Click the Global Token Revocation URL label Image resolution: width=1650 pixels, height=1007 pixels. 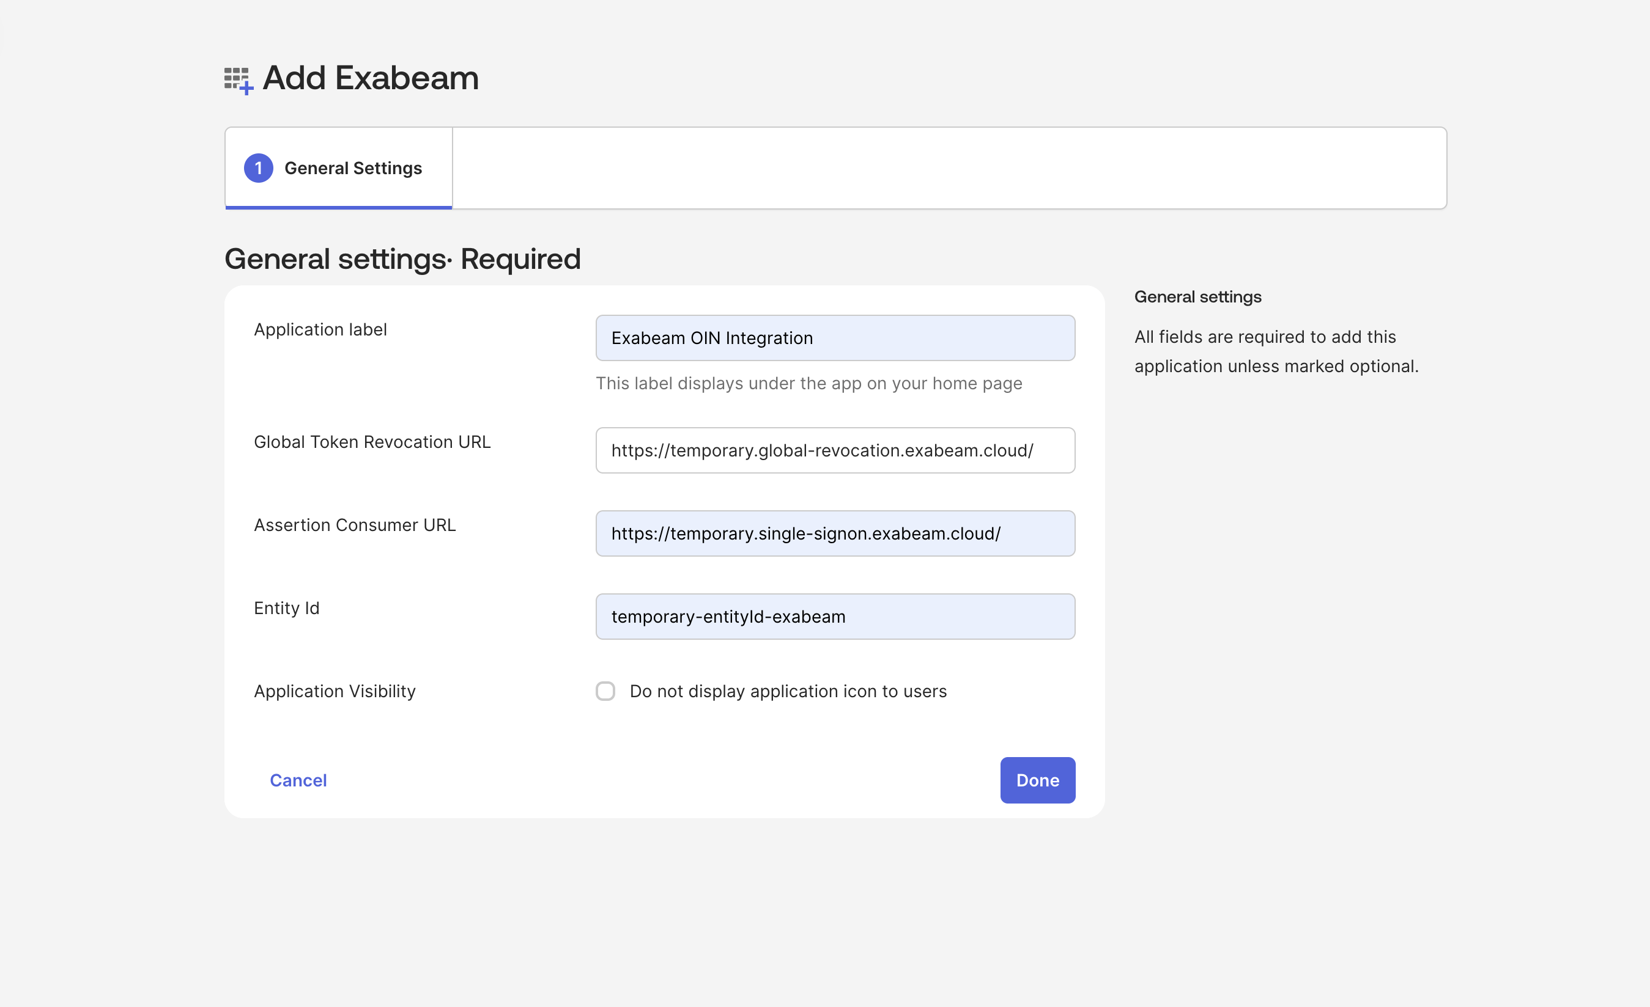[x=372, y=442]
